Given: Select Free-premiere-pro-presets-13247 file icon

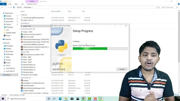Looking at the screenshot, I should tap(22, 54).
